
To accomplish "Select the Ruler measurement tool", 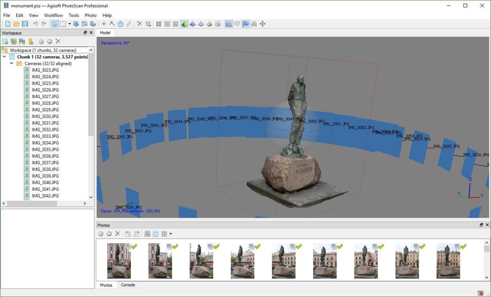I will point(129,24).
